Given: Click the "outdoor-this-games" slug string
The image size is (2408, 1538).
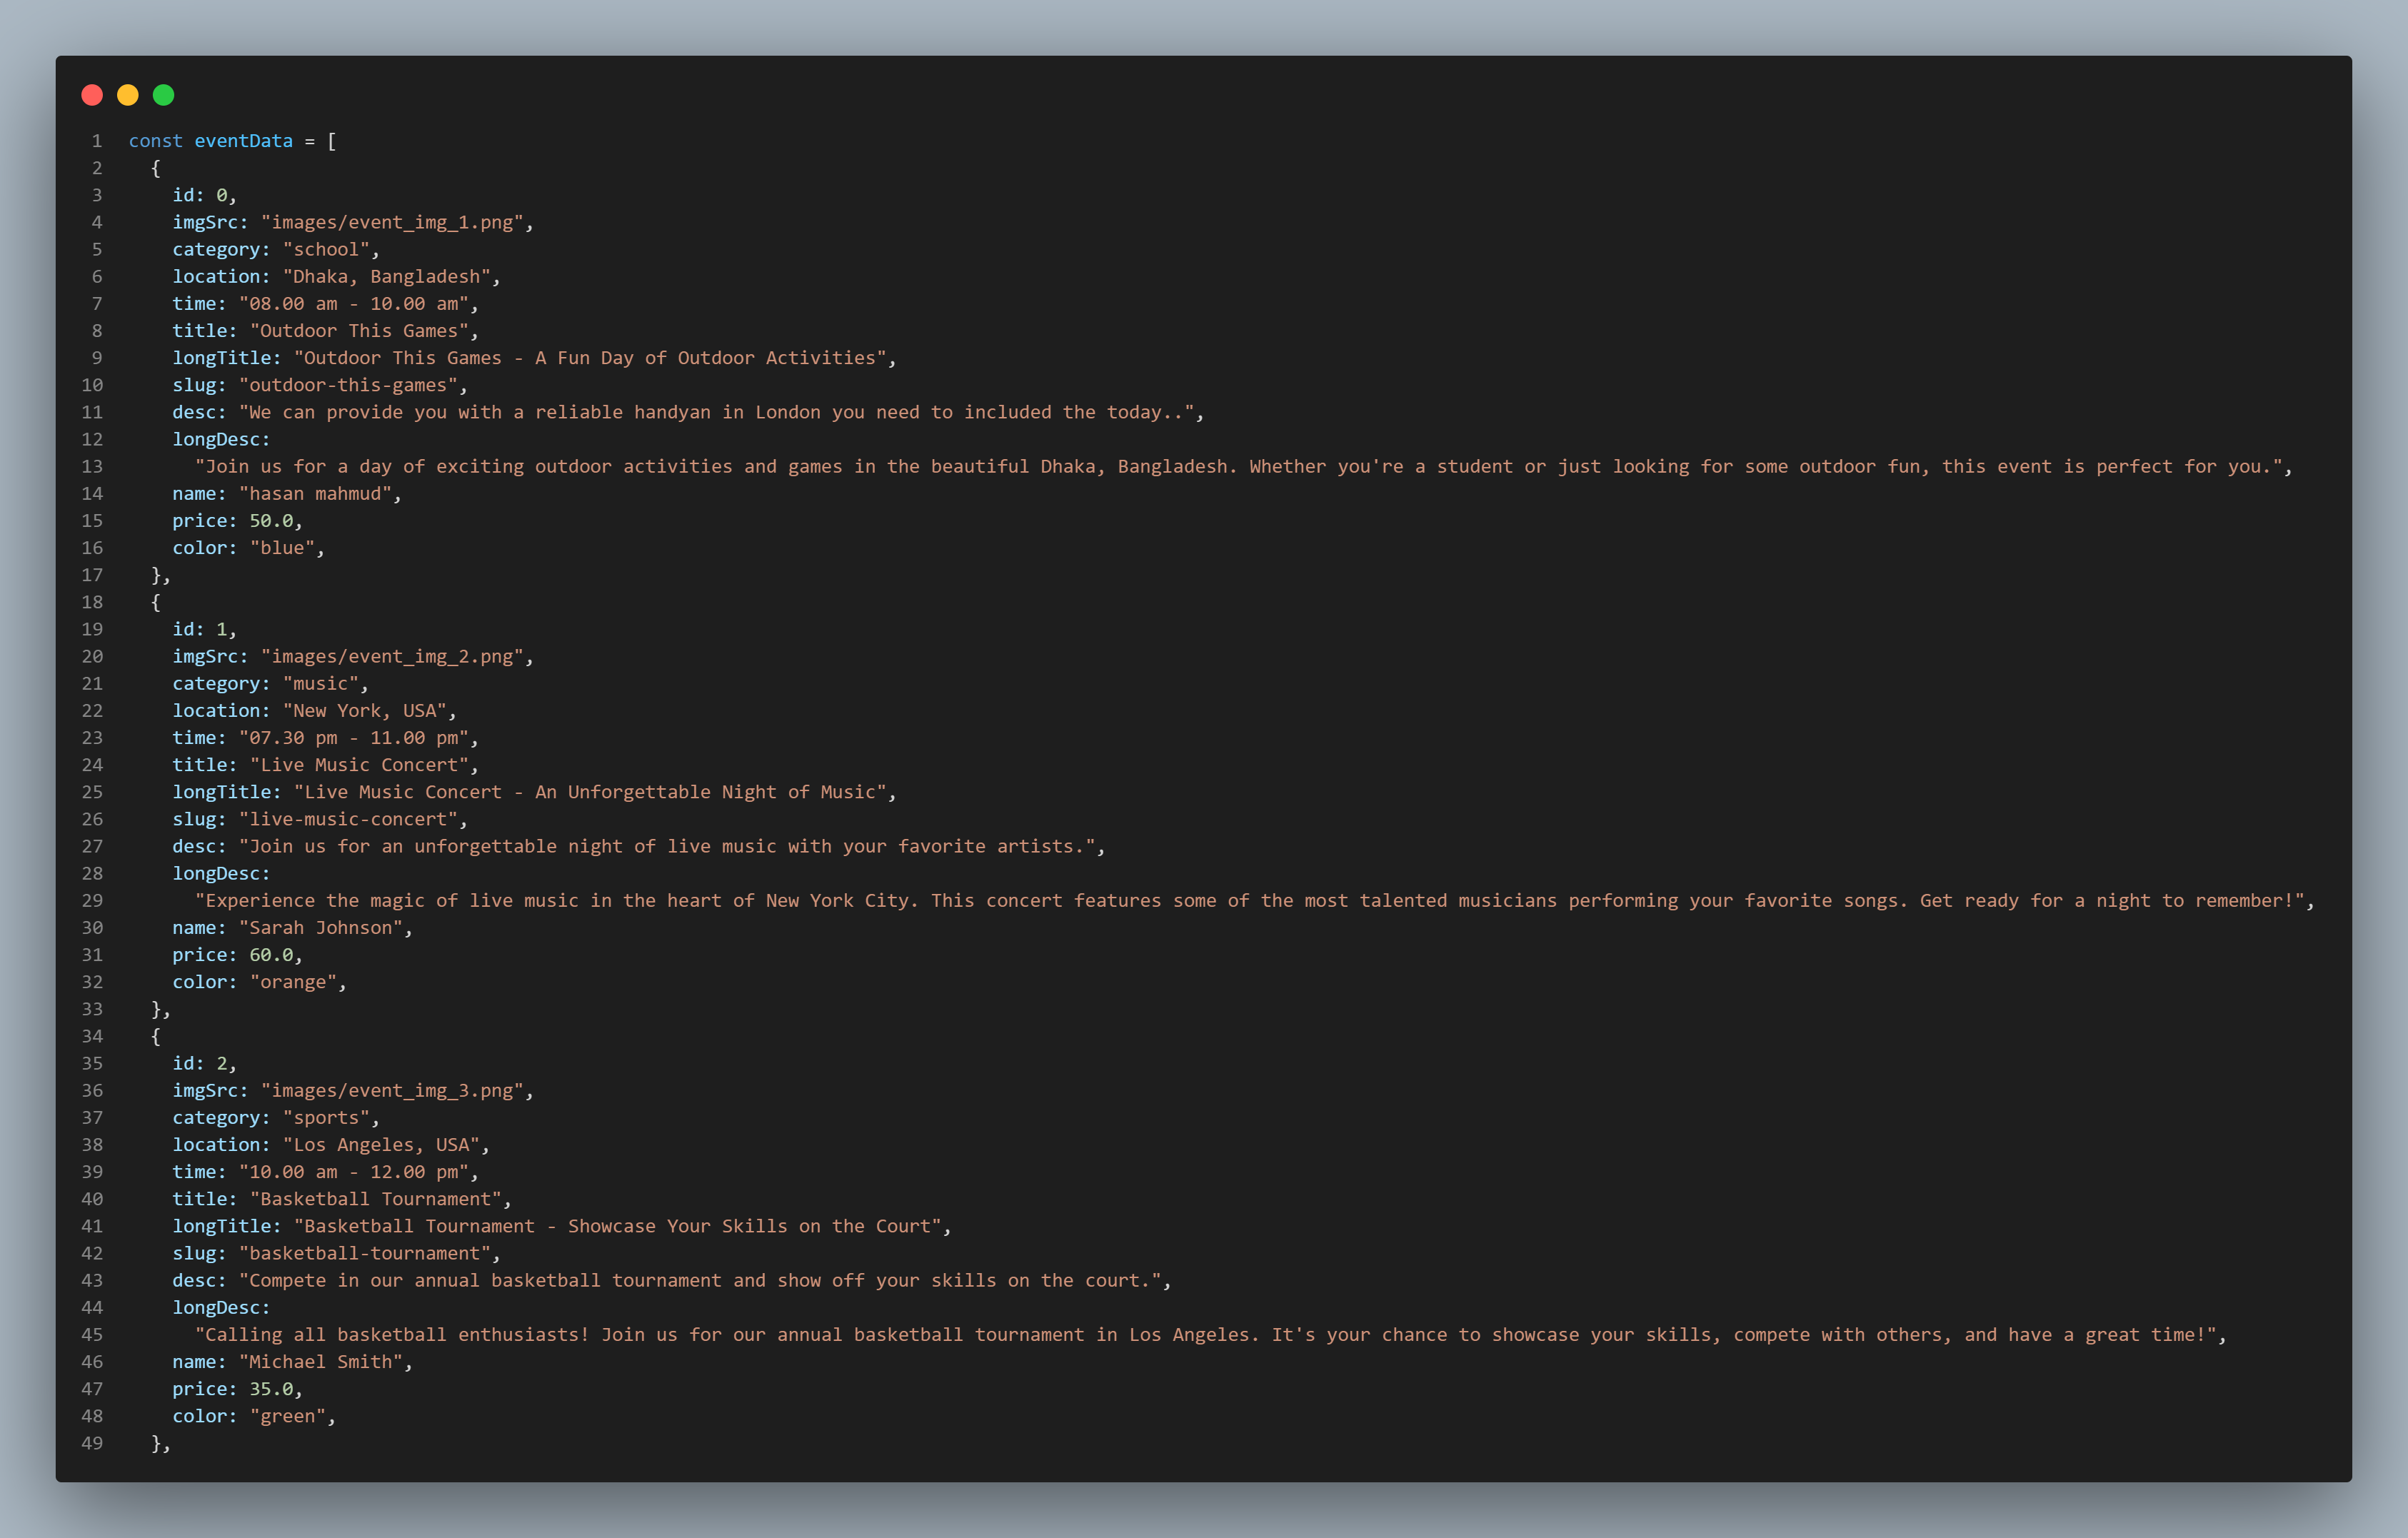Looking at the screenshot, I should (348, 385).
